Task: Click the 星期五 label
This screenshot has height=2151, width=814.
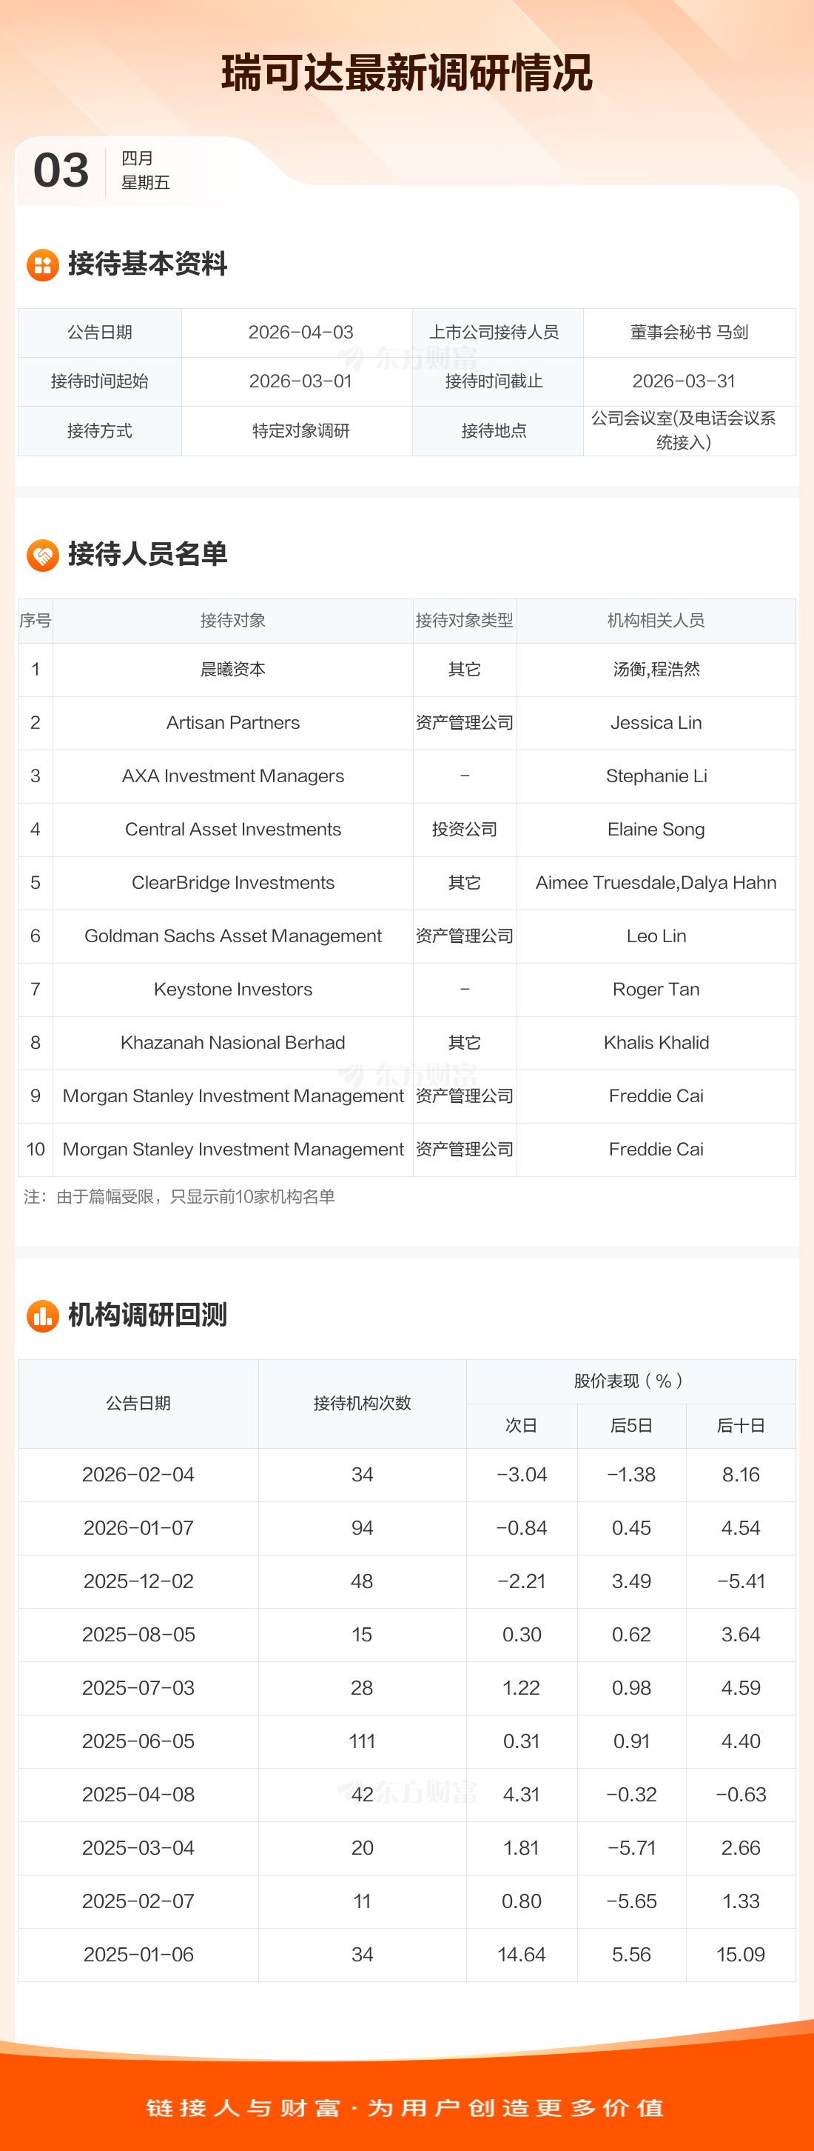Action: tap(146, 183)
